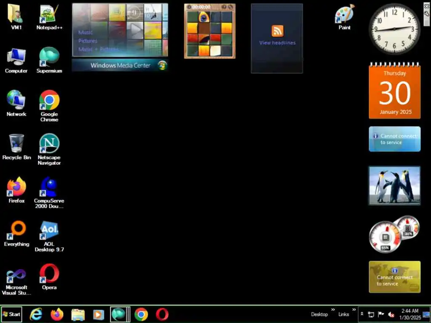The width and height of the screenshot is (431, 323).
Task: Click Music in Media Center gadget
Action: (85, 32)
